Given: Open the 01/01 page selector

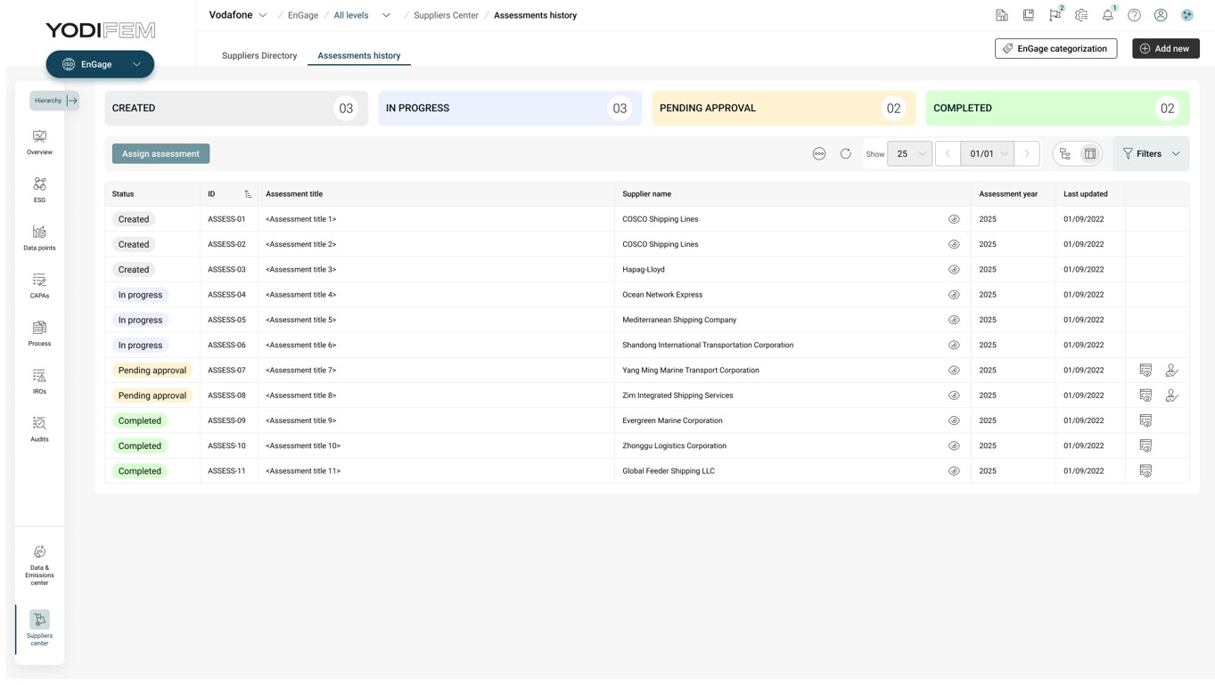Looking at the screenshot, I should click(987, 154).
